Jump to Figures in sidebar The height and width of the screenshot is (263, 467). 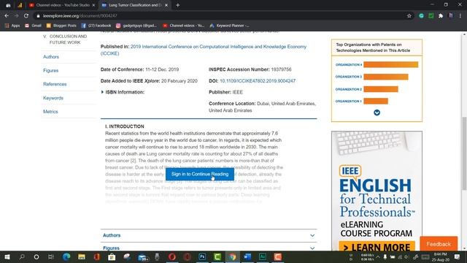[50, 70]
